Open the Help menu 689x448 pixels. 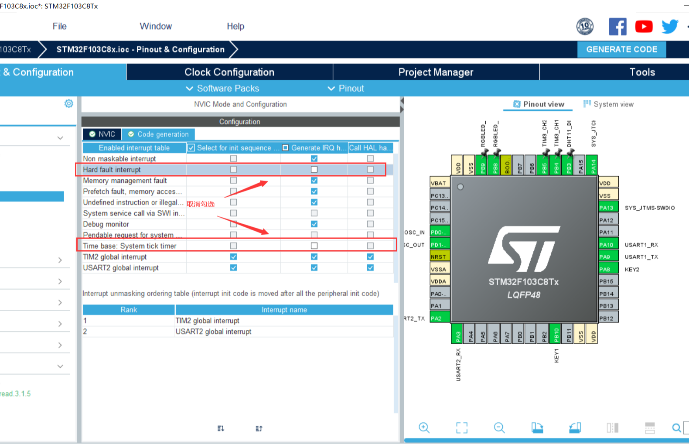click(235, 26)
